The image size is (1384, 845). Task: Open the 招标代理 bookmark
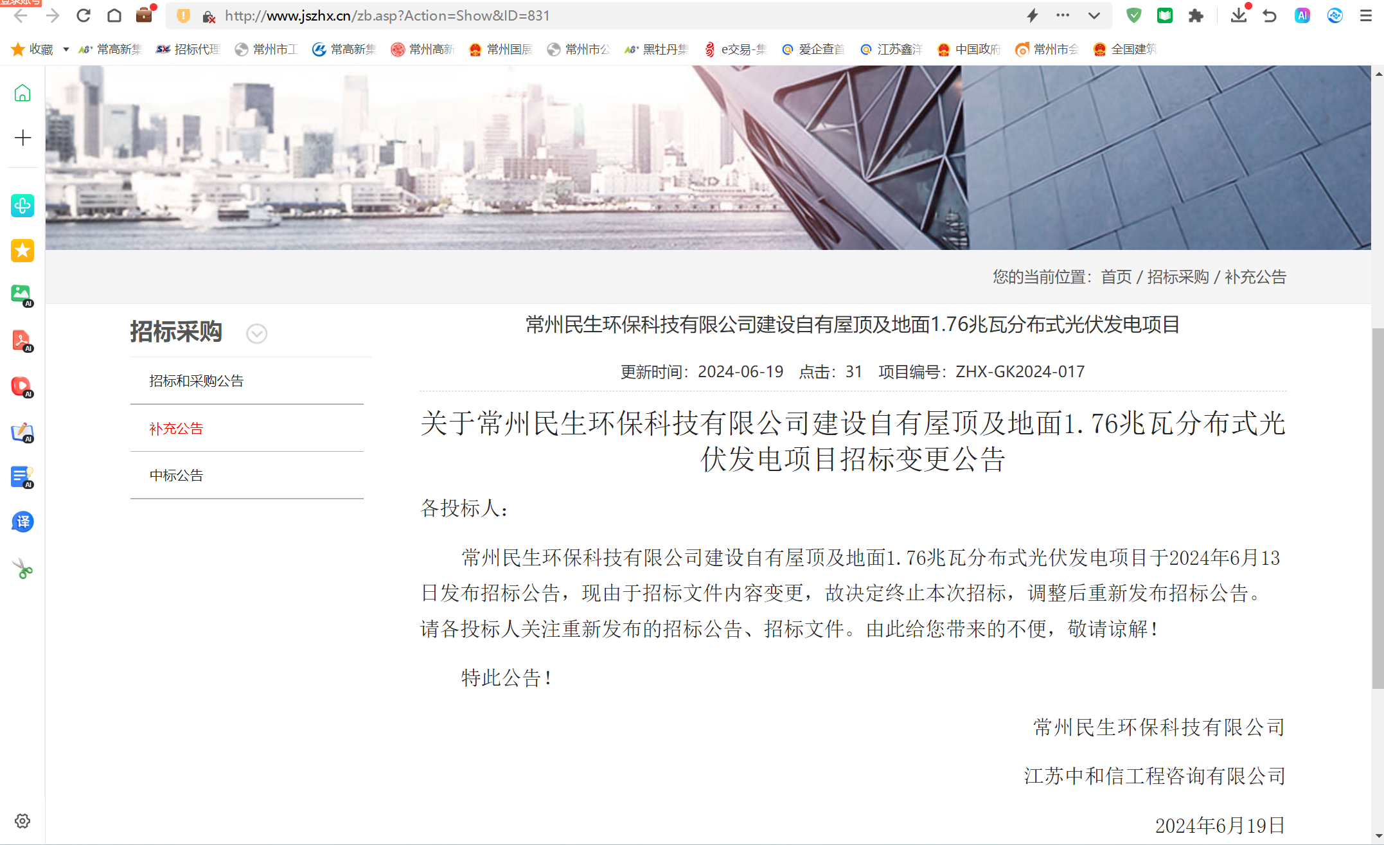point(188,49)
